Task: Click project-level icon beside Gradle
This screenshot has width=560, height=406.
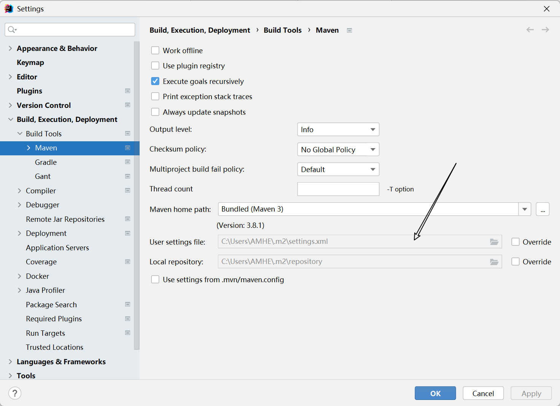Action: click(x=128, y=162)
